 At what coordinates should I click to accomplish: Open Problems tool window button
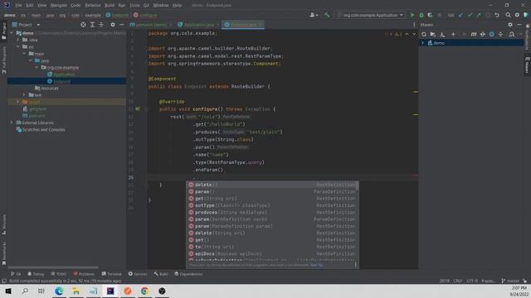pos(84,274)
